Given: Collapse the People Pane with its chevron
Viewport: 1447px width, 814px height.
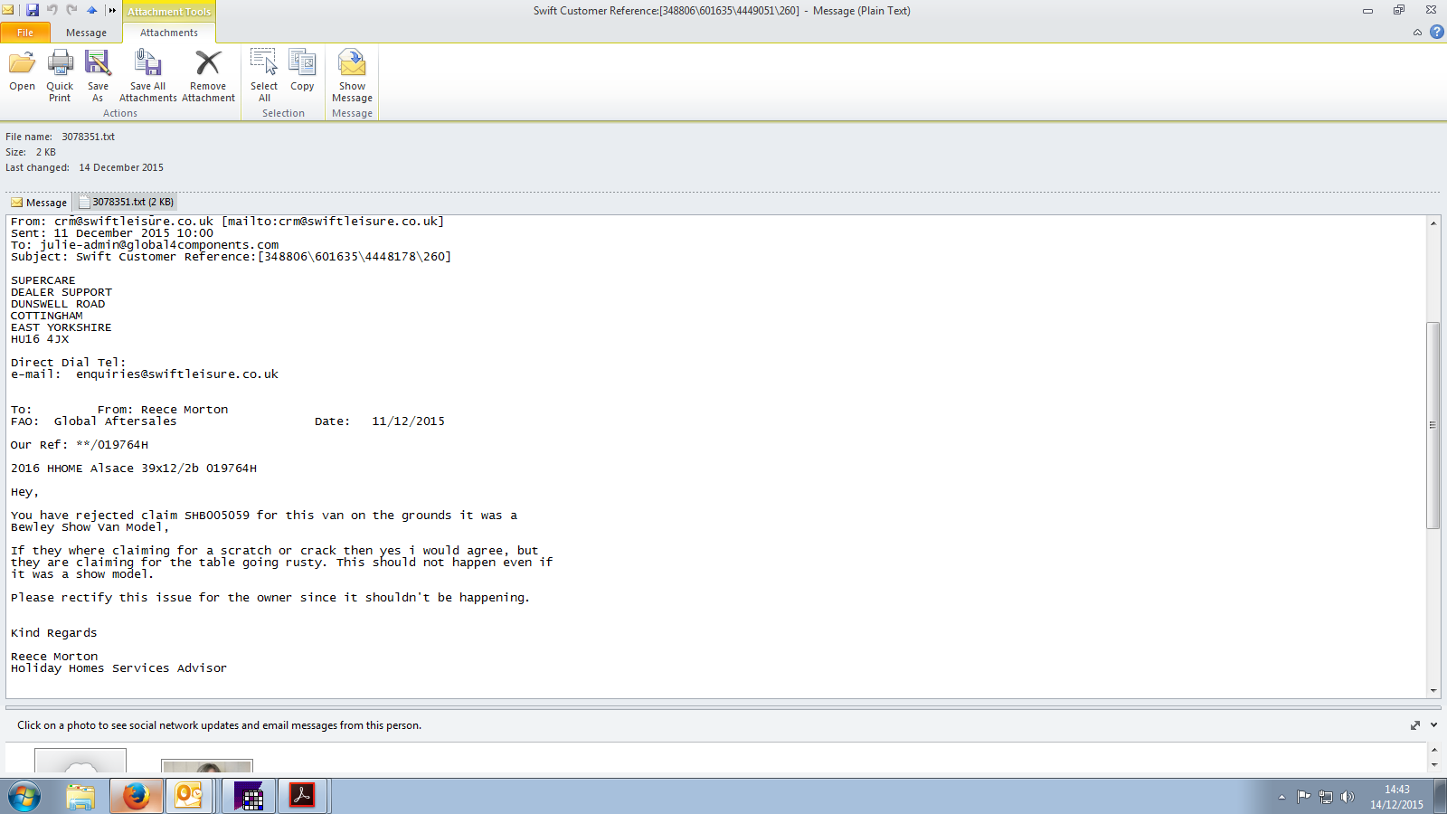Looking at the screenshot, I should pos(1433,725).
